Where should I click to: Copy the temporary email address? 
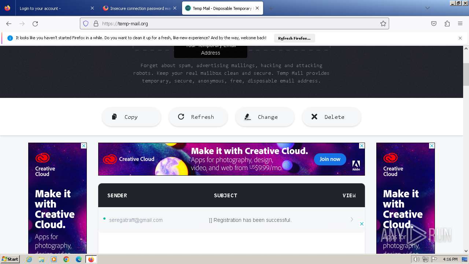(x=132, y=117)
